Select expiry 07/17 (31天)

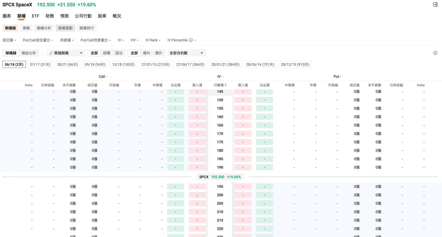point(40,64)
